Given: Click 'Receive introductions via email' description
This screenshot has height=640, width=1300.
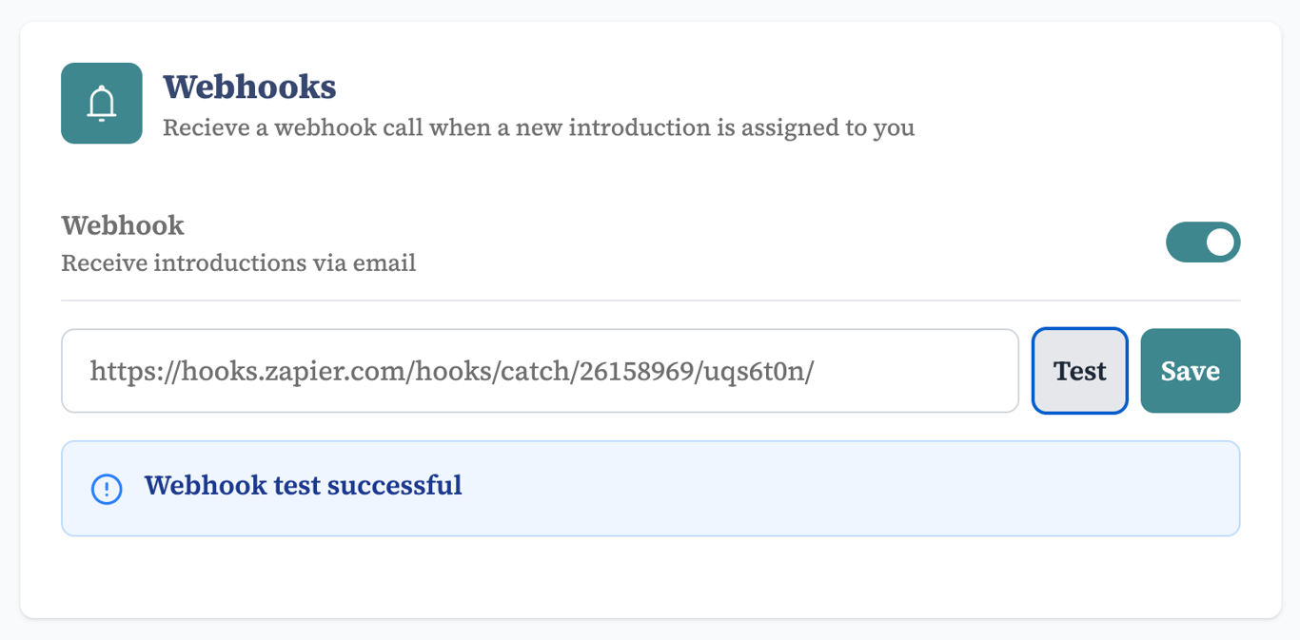Looking at the screenshot, I should (x=238, y=262).
